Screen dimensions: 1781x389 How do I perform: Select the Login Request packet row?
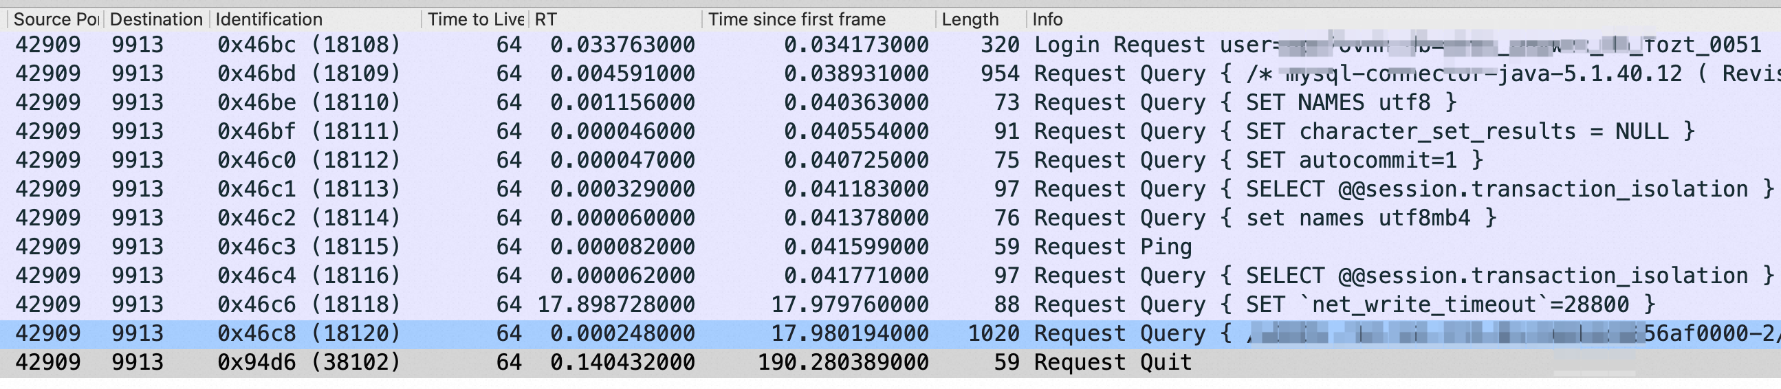pyautogui.click(x=890, y=45)
